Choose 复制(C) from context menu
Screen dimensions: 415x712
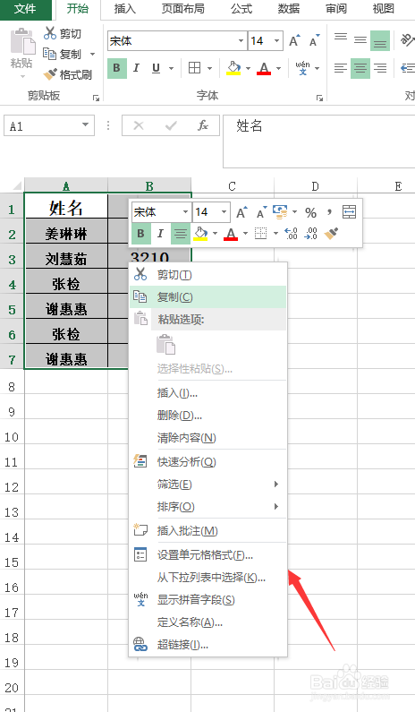(x=207, y=297)
